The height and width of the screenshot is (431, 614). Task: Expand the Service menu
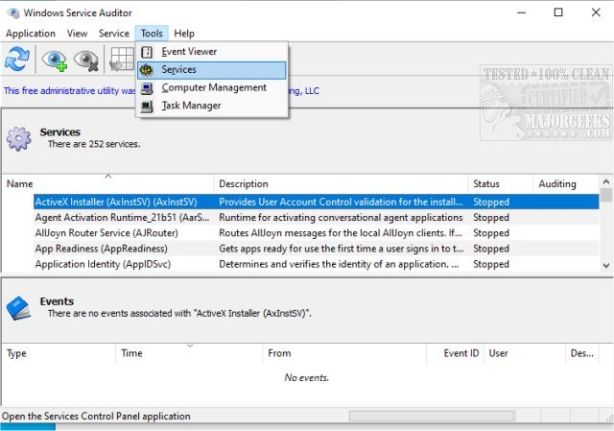tap(113, 34)
